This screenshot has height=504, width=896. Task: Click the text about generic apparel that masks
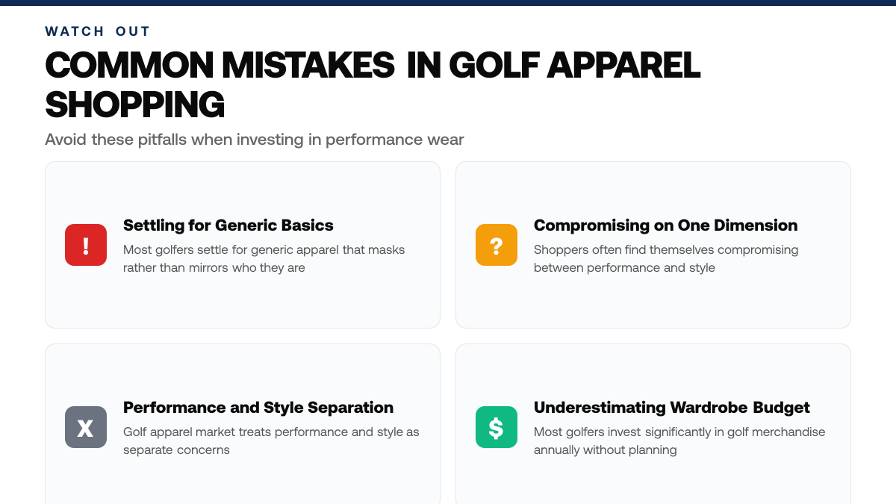[x=264, y=258]
